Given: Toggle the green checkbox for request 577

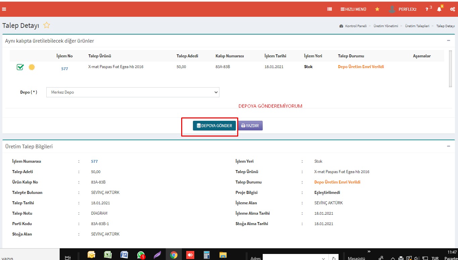Looking at the screenshot, I should coord(20,67).
